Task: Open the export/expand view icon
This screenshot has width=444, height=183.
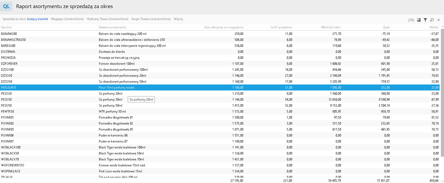Action: (419, 20)
